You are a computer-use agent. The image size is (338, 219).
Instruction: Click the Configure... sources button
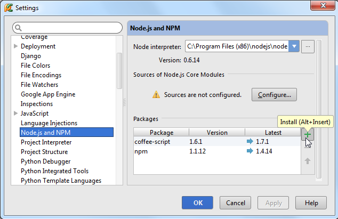click(274, 95)
